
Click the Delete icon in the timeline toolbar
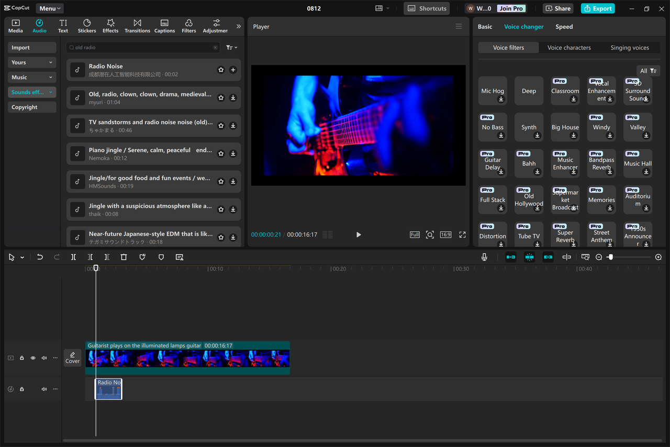[124, 257]
